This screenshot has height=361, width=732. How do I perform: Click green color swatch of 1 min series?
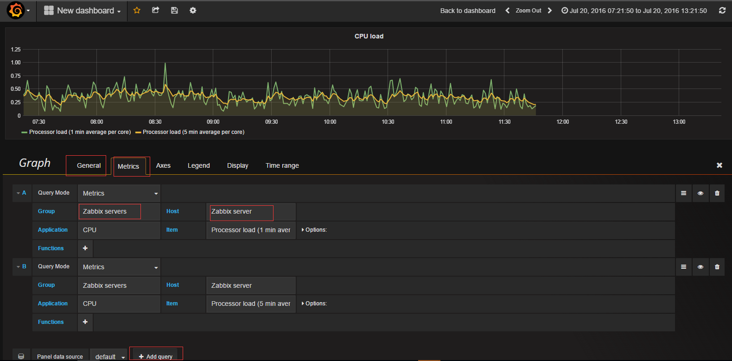(24, 133)
